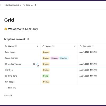This screenshot has width=106, height=106.
Task: Click the document icon next to Jesica Trapper
Action: coord(6,64)
